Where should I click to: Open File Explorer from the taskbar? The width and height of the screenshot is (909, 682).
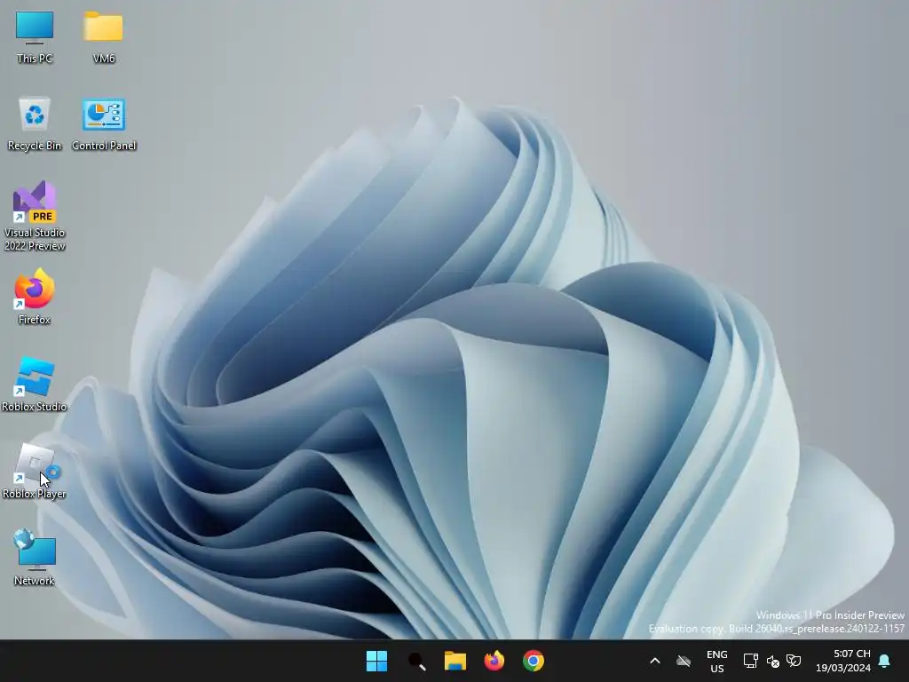click(455, 661)
